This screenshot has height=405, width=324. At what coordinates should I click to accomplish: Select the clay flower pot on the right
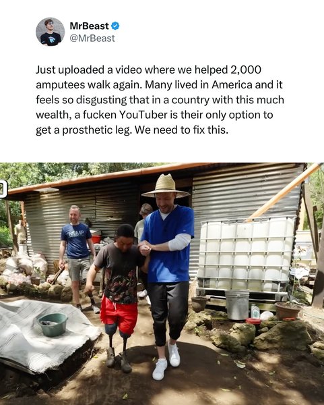[287, 310]
